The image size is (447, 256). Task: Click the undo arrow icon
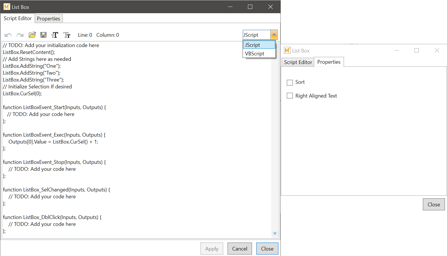point(8,35)
